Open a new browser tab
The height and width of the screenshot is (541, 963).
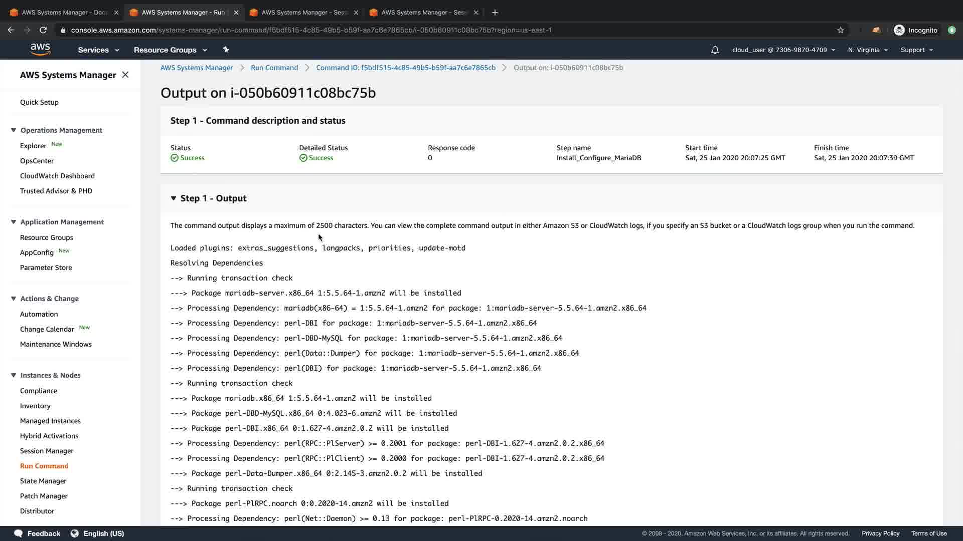coord(495,13)
